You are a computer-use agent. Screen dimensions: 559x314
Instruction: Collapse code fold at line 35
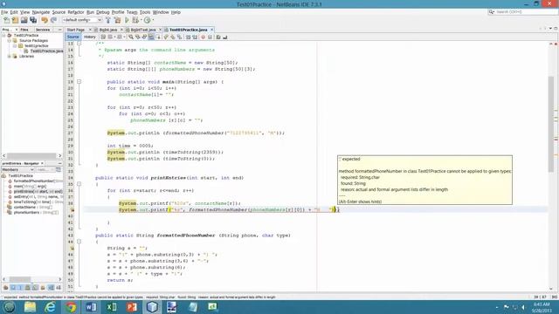tap(79, 184)
